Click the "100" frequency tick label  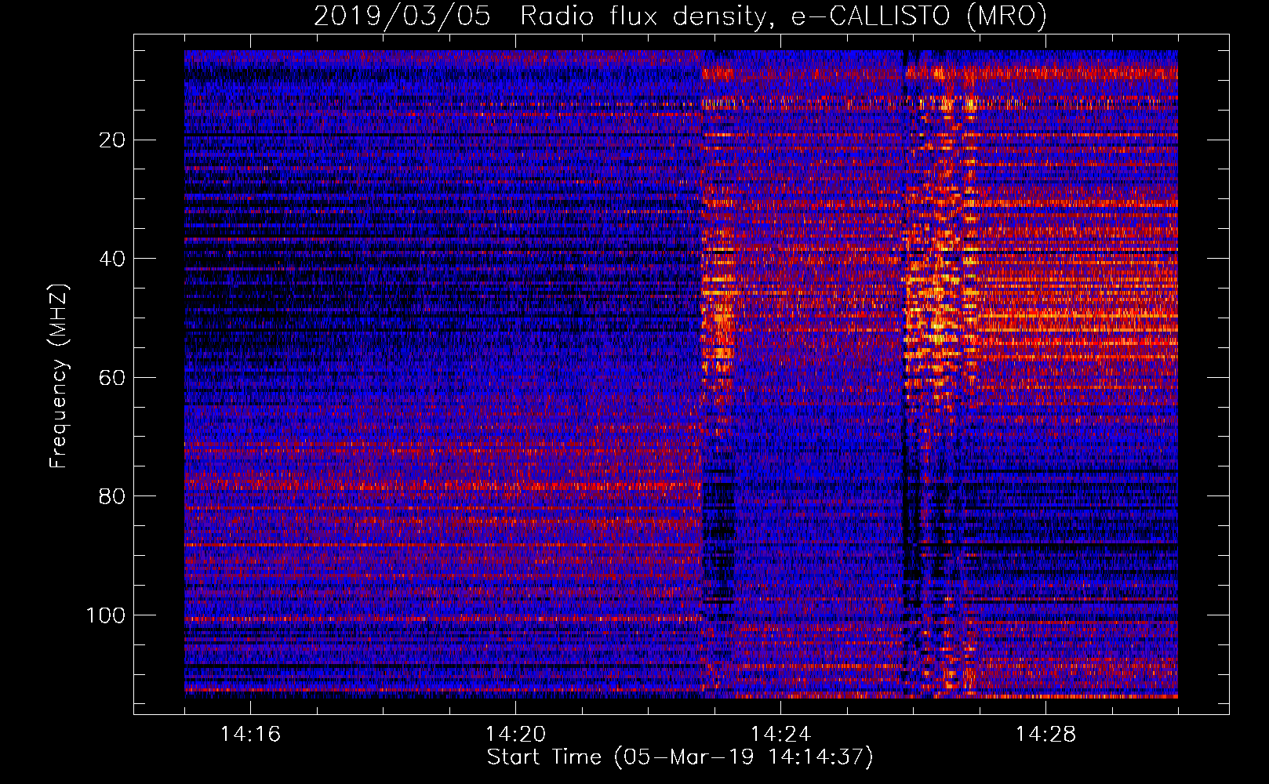[106, 615]
